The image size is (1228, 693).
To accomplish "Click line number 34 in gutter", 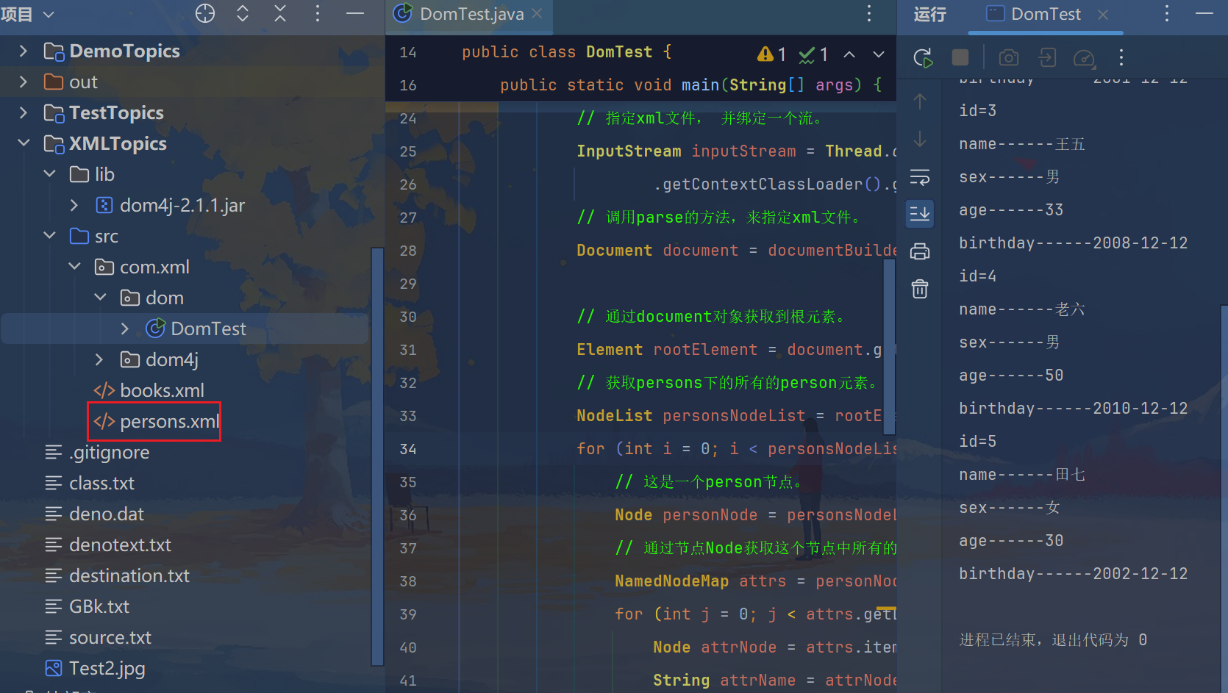I will [x=408, y=449].
